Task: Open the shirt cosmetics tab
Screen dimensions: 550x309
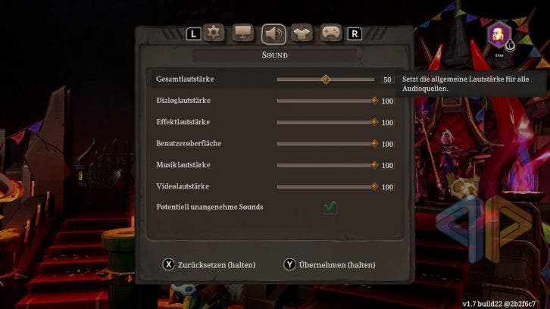Action: (302, 33)
